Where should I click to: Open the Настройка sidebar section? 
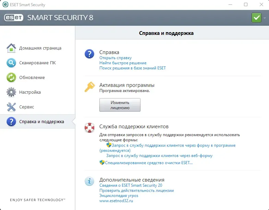coord(30,92)
